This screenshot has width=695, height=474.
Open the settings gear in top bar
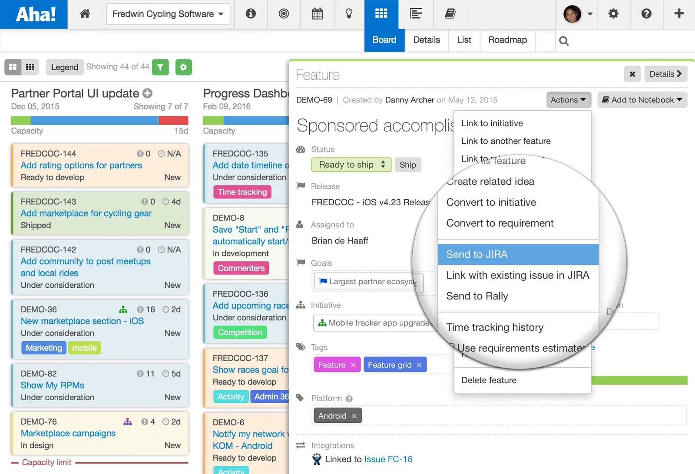(613, 14)
